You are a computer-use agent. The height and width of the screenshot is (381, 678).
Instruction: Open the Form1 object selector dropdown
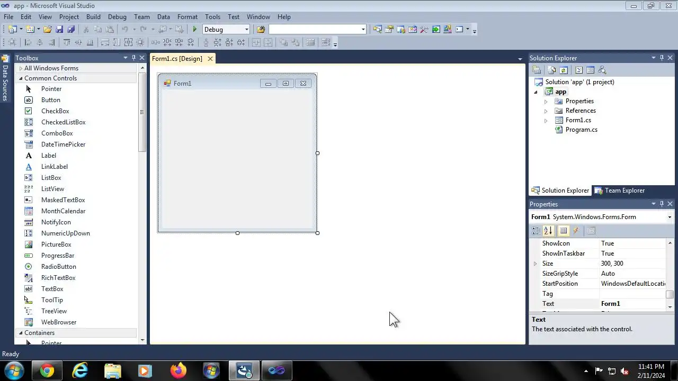coord(670,217)
